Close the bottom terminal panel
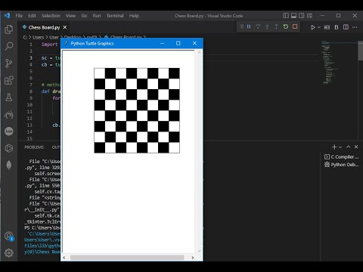 pos(356,147)
